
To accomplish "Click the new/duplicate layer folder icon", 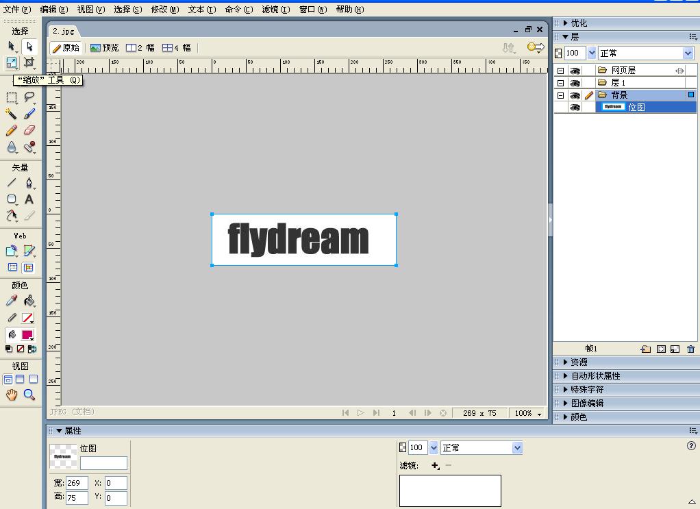I will coord(645,349).
